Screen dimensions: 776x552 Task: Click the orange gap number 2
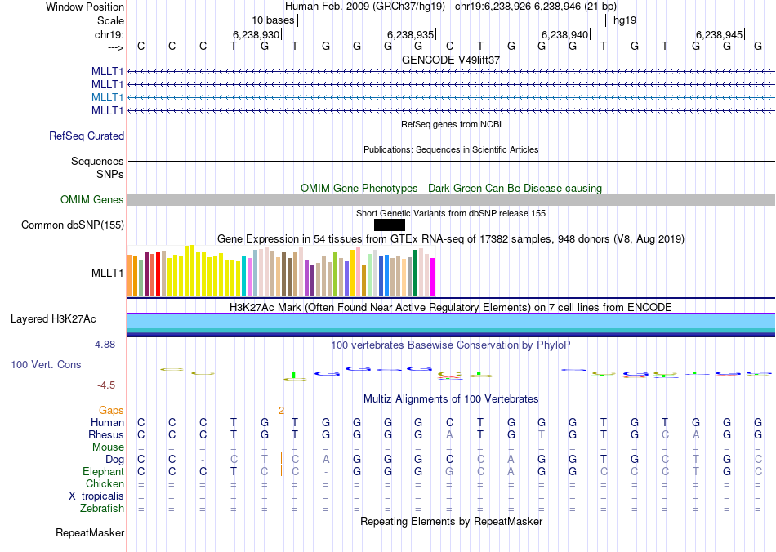click(x=281, y=410)
